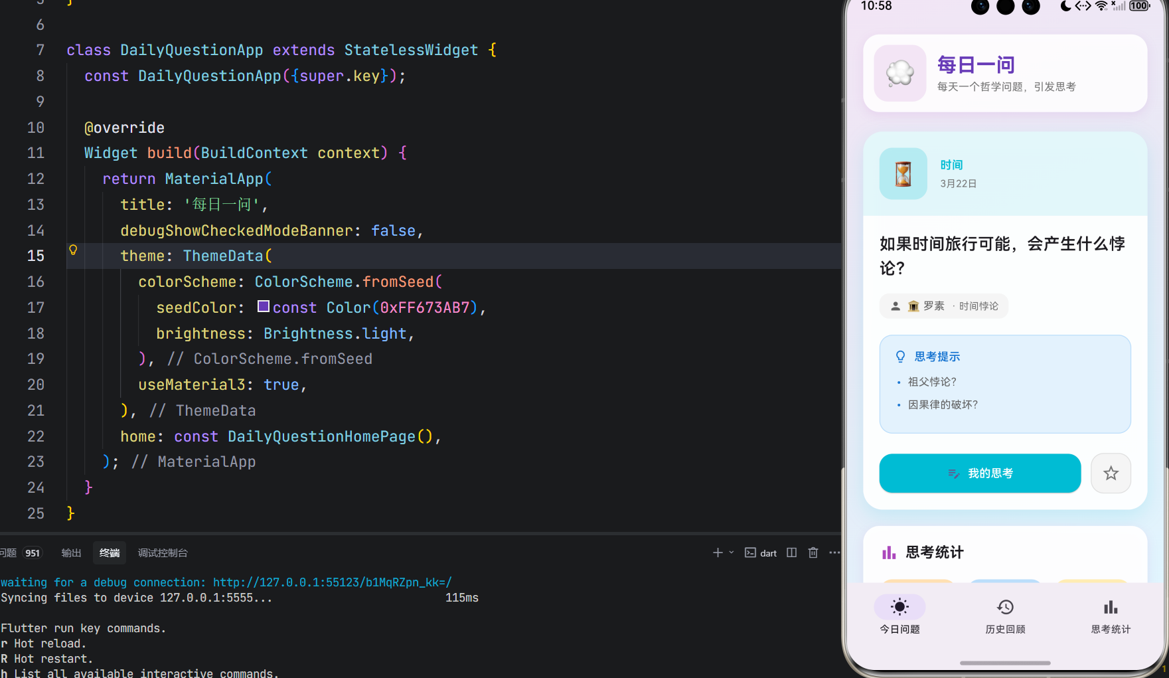The image size is (1169, 678).
Task: Click the '@override' annotation on line 10
Action: (124, 127)
